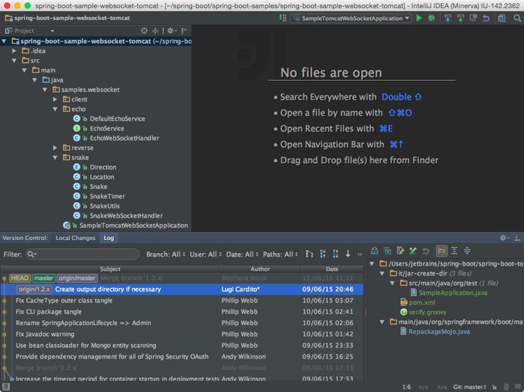Open User: All filter dropdown

point(205,255)
